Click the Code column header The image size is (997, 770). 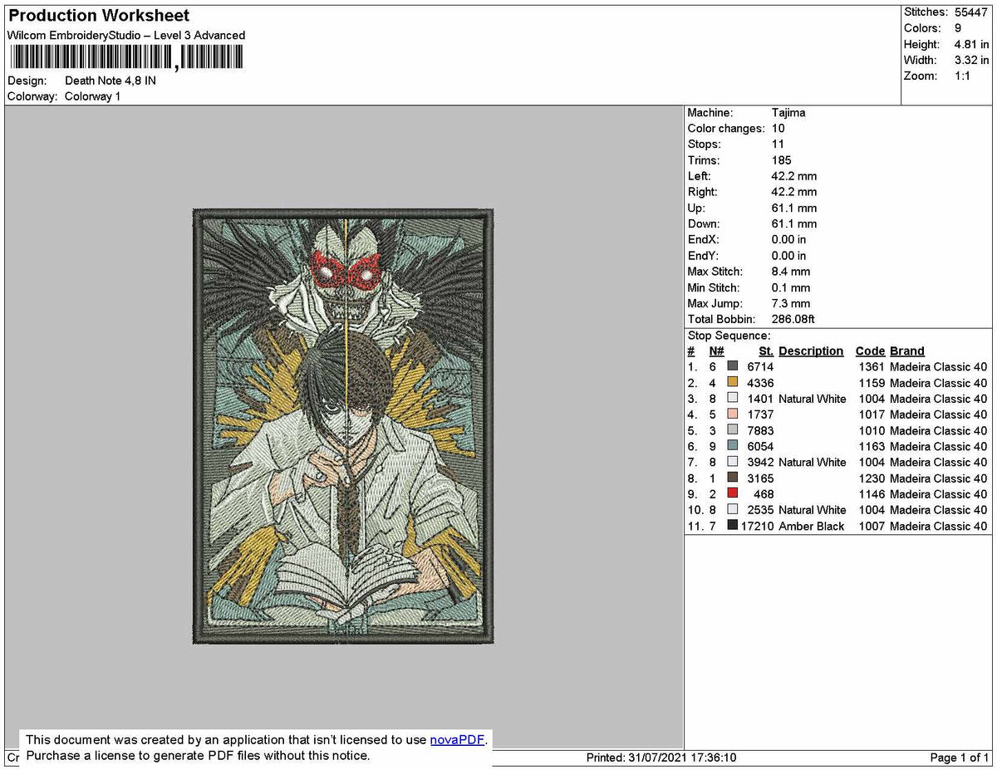(x=870, y=351)
